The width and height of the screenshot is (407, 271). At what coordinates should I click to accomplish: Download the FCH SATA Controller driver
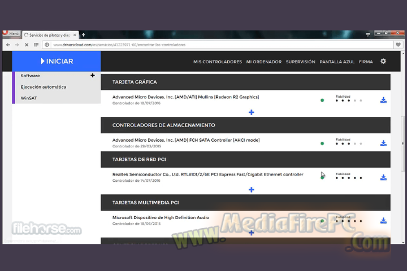tap(383, 143)
